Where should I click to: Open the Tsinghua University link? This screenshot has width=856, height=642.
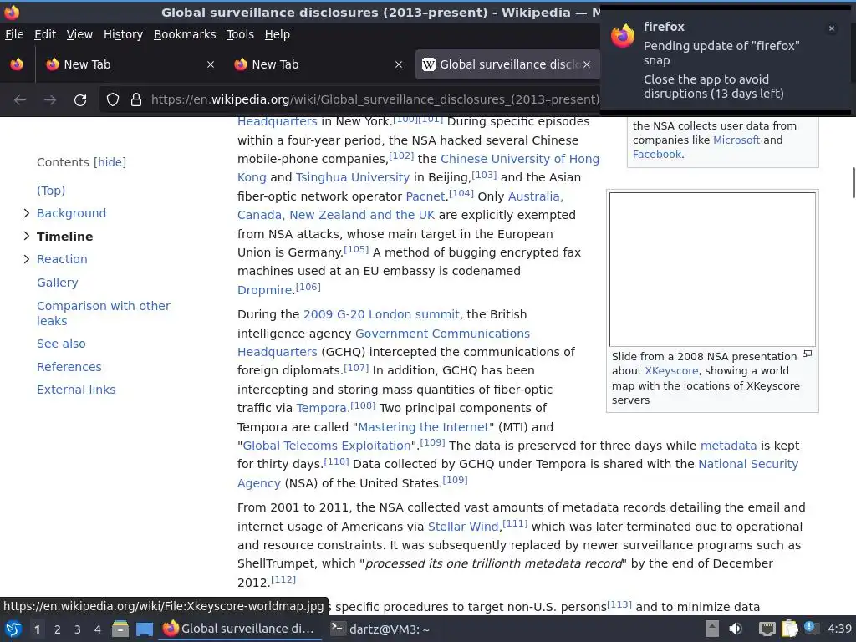pyautogui.click(x=353, y=177)
